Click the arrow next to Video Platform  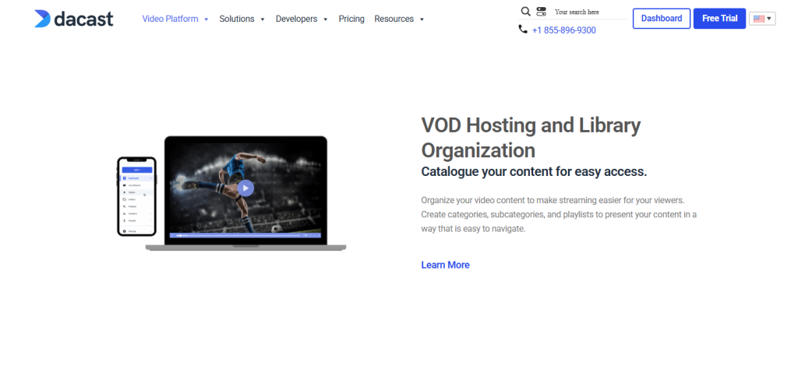[x=206, y=19]
